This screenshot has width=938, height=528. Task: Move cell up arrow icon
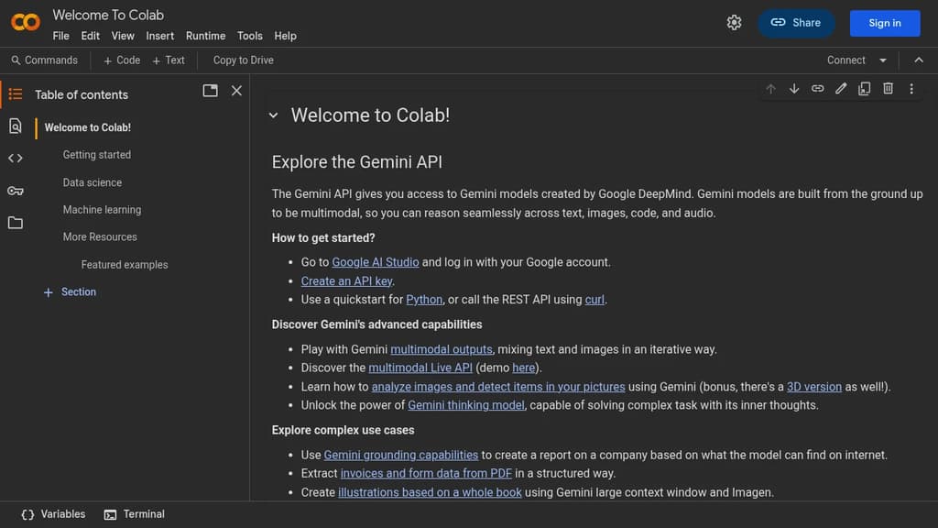(x=770, y=89)
